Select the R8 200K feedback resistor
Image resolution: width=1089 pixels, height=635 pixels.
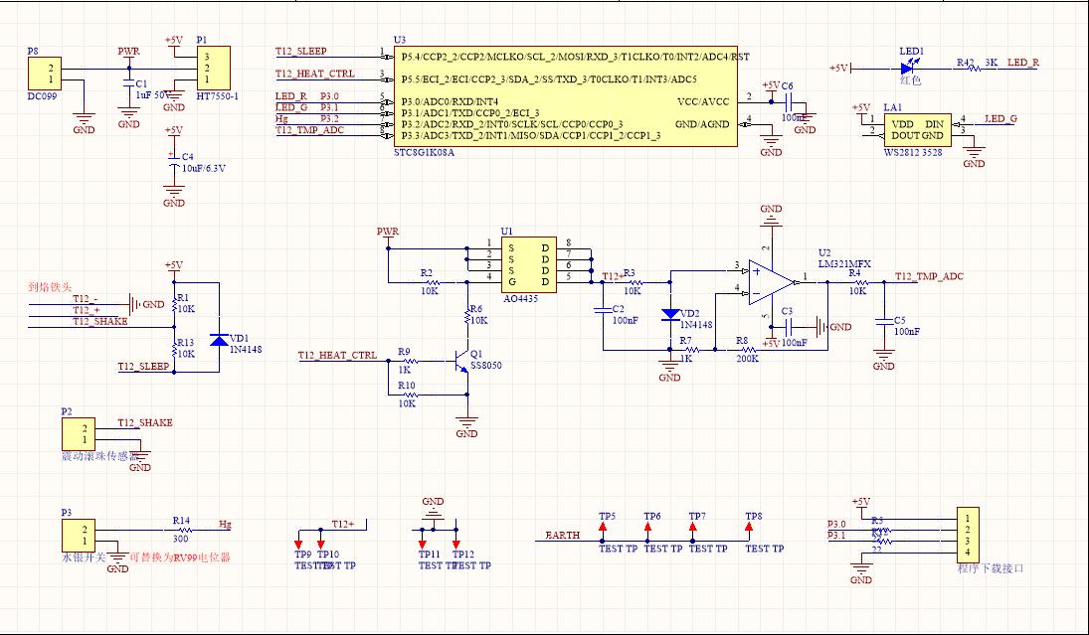pos(743,351)
